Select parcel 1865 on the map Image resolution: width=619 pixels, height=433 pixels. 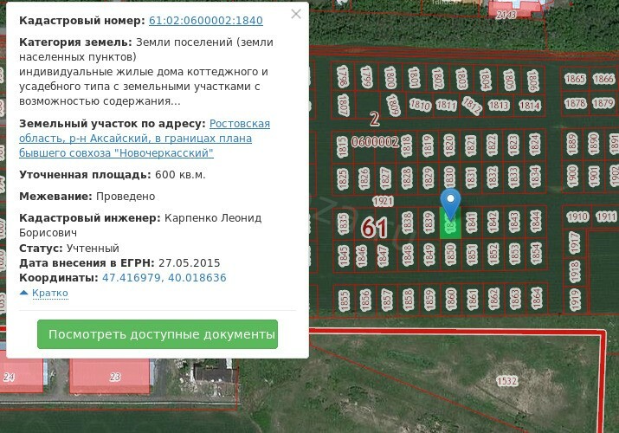click(x=575, y=80)
